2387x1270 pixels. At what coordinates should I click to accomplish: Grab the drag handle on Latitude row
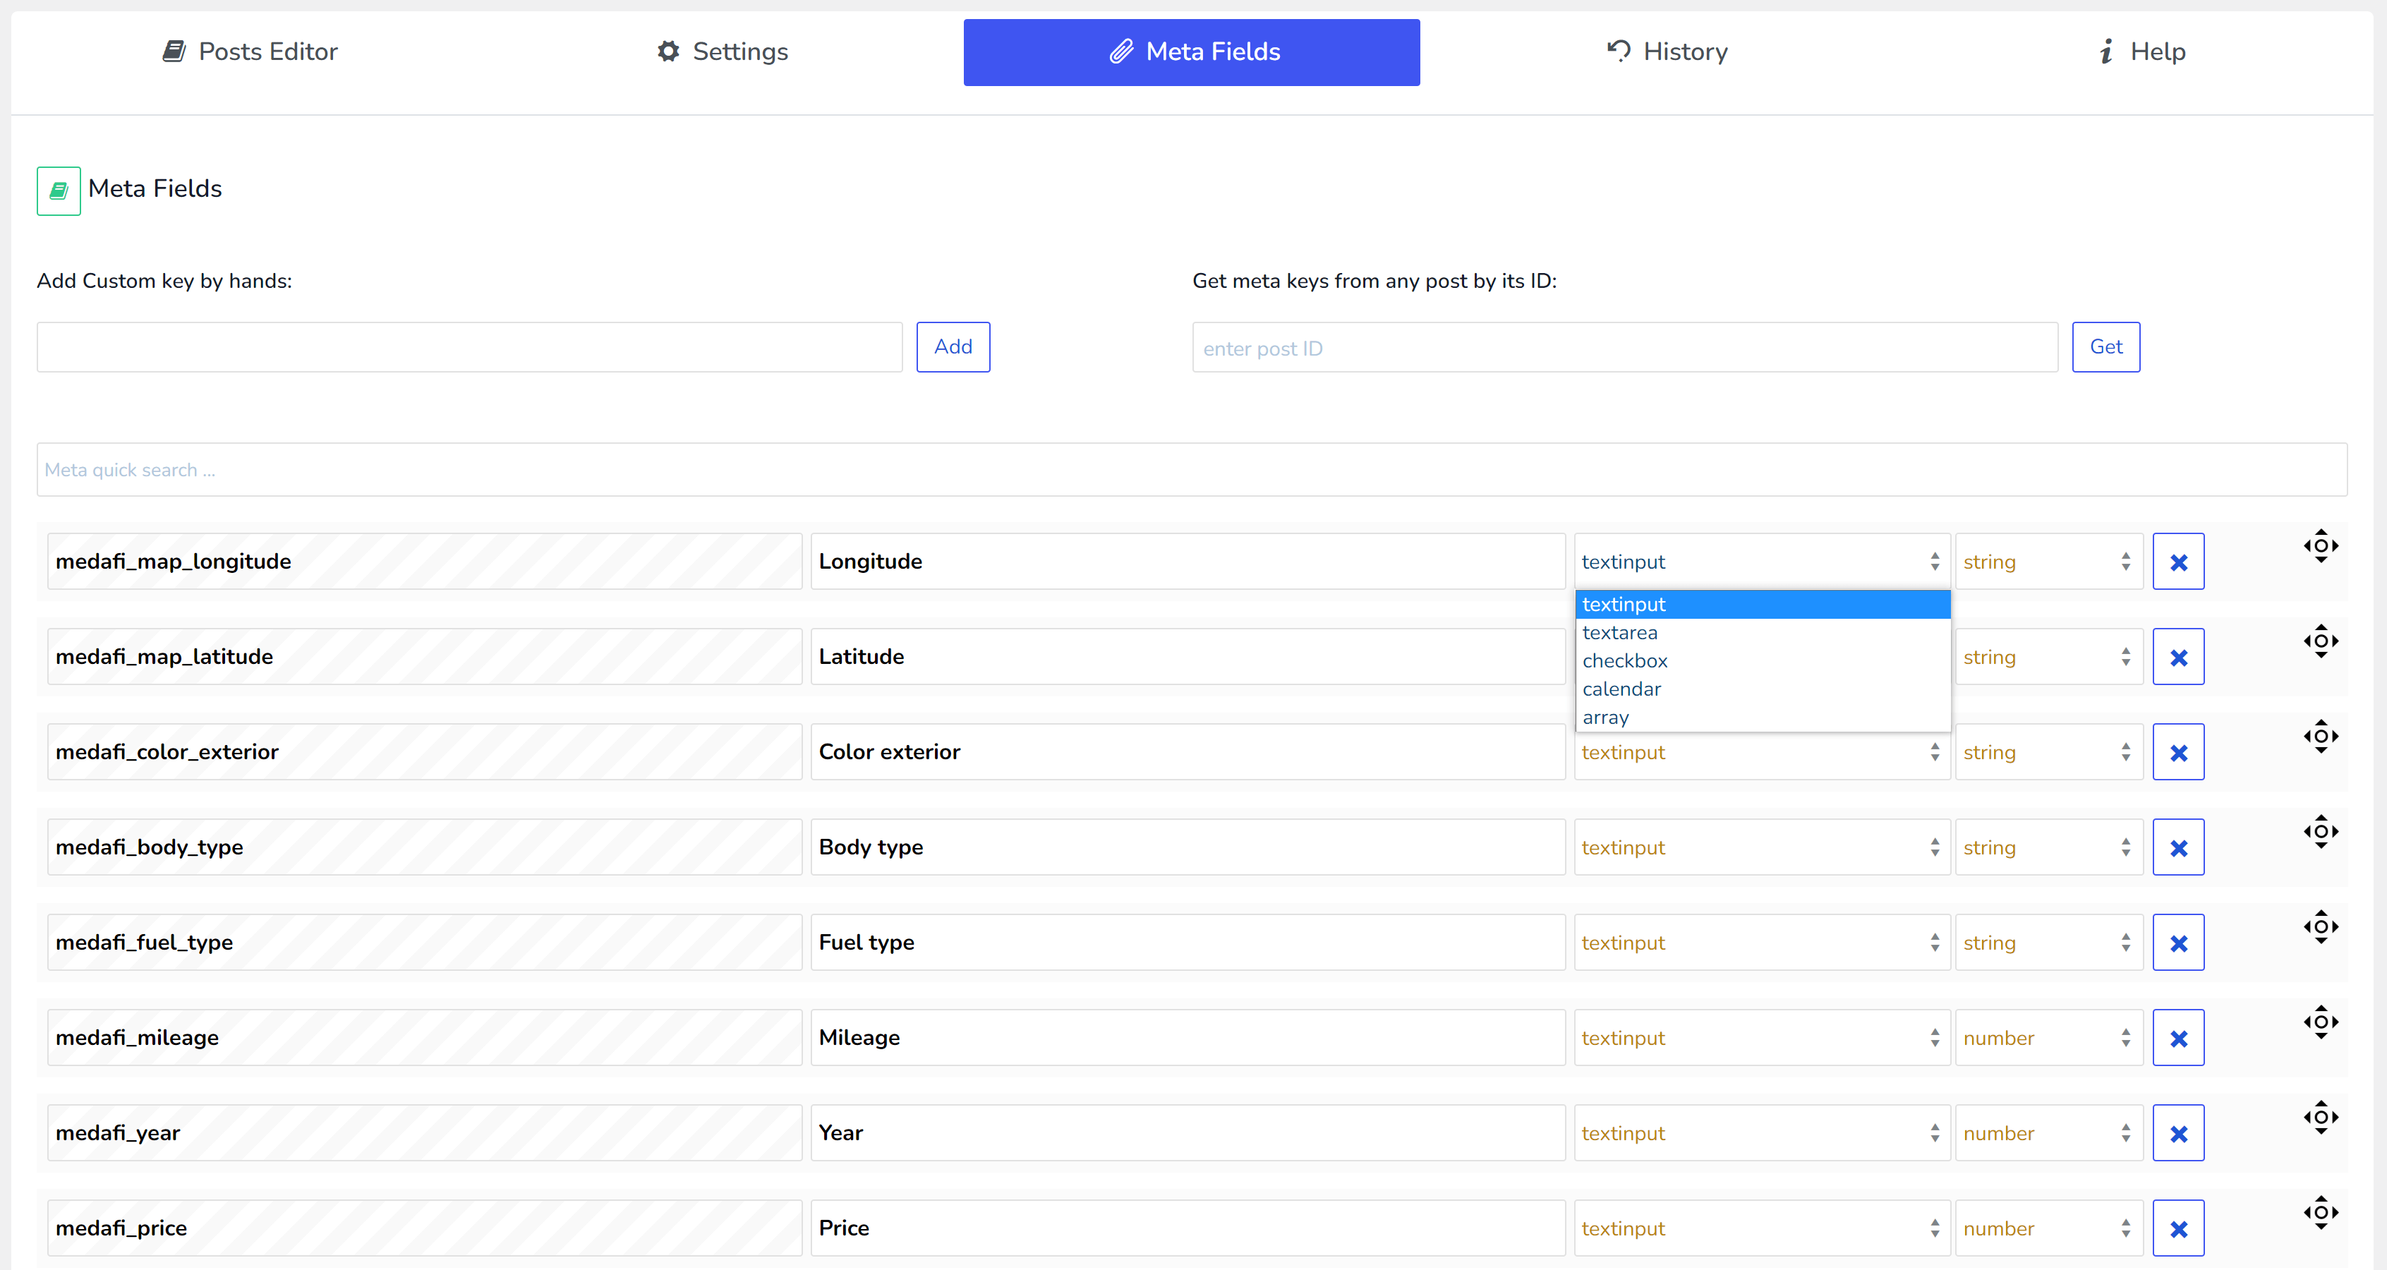2320,641
